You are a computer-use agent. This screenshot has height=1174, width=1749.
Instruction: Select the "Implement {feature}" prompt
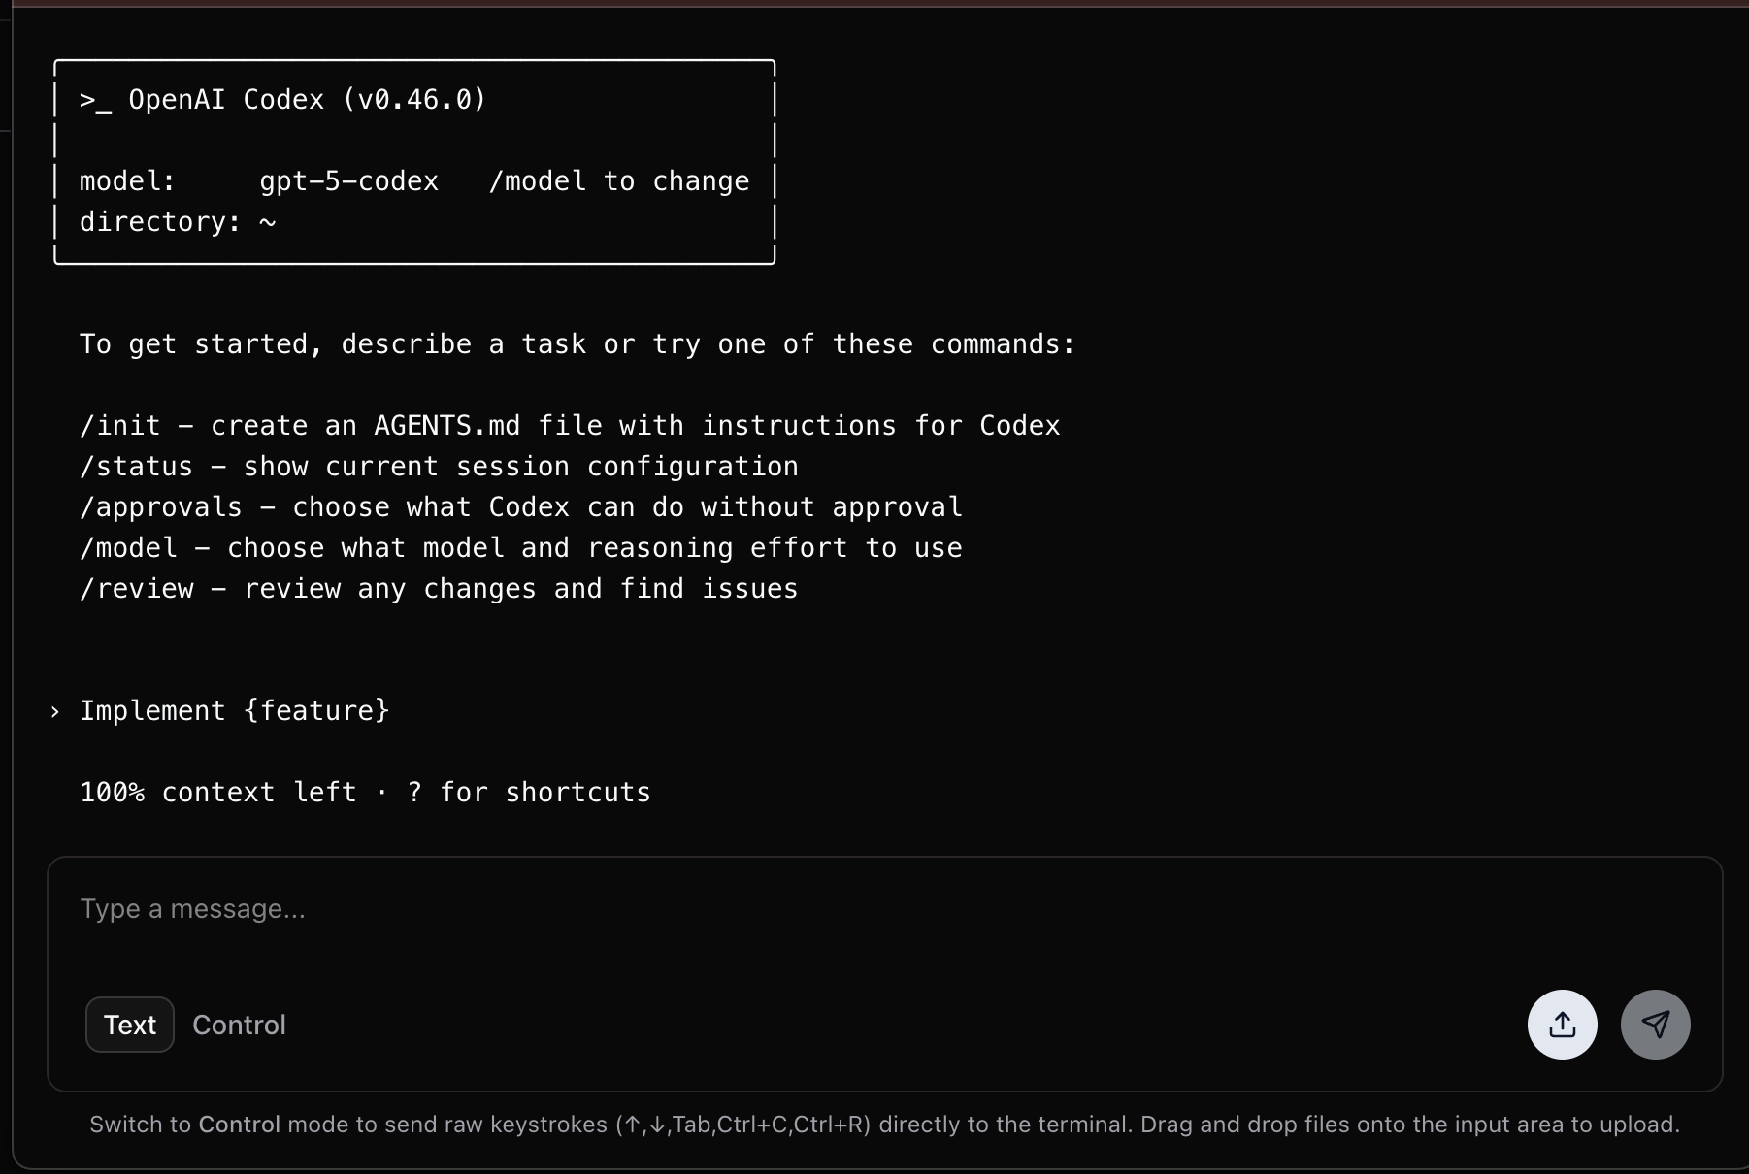pos(235,710)
